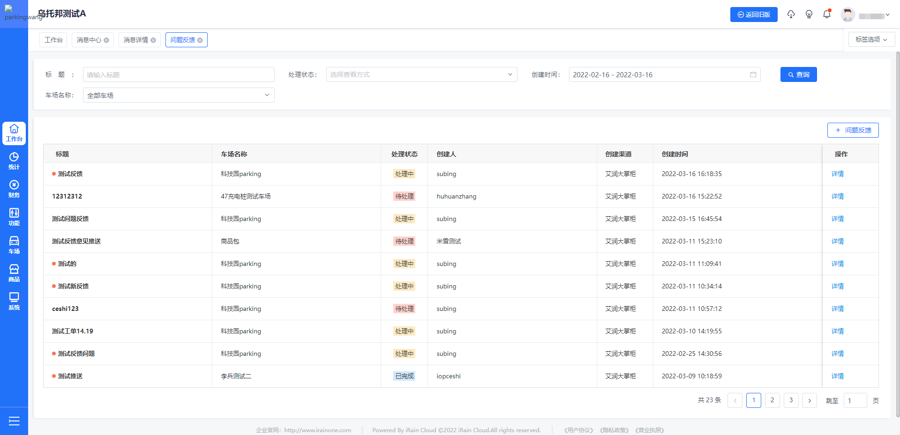Expand the 标签选项 tab options dropdown

(x=871, y=39)
